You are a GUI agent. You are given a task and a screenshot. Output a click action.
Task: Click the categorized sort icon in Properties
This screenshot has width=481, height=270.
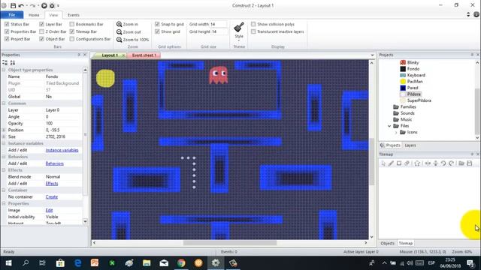click(5, 62)
